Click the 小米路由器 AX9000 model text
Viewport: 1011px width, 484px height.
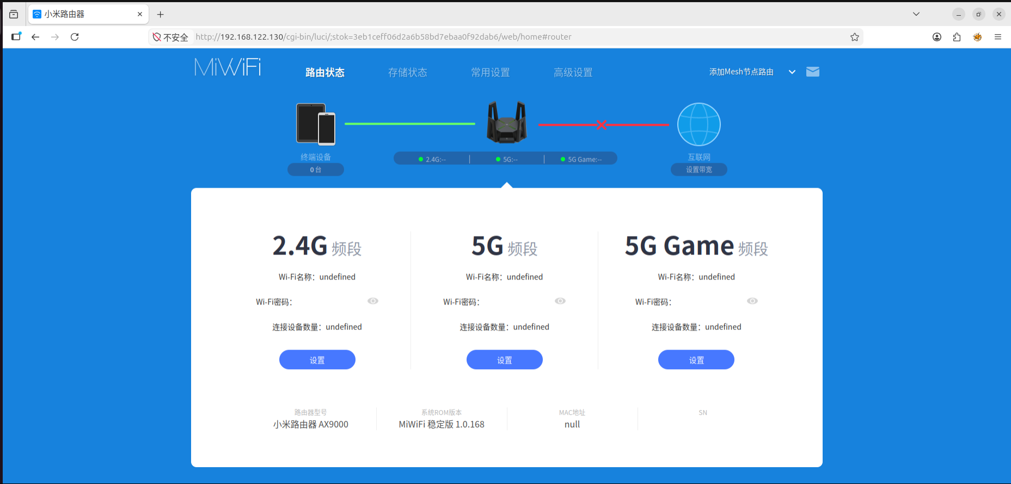(311, 424)
